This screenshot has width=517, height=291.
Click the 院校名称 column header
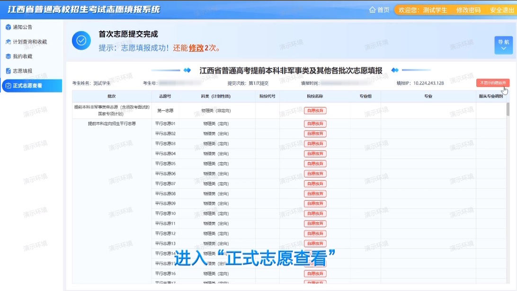pos(315,96)
